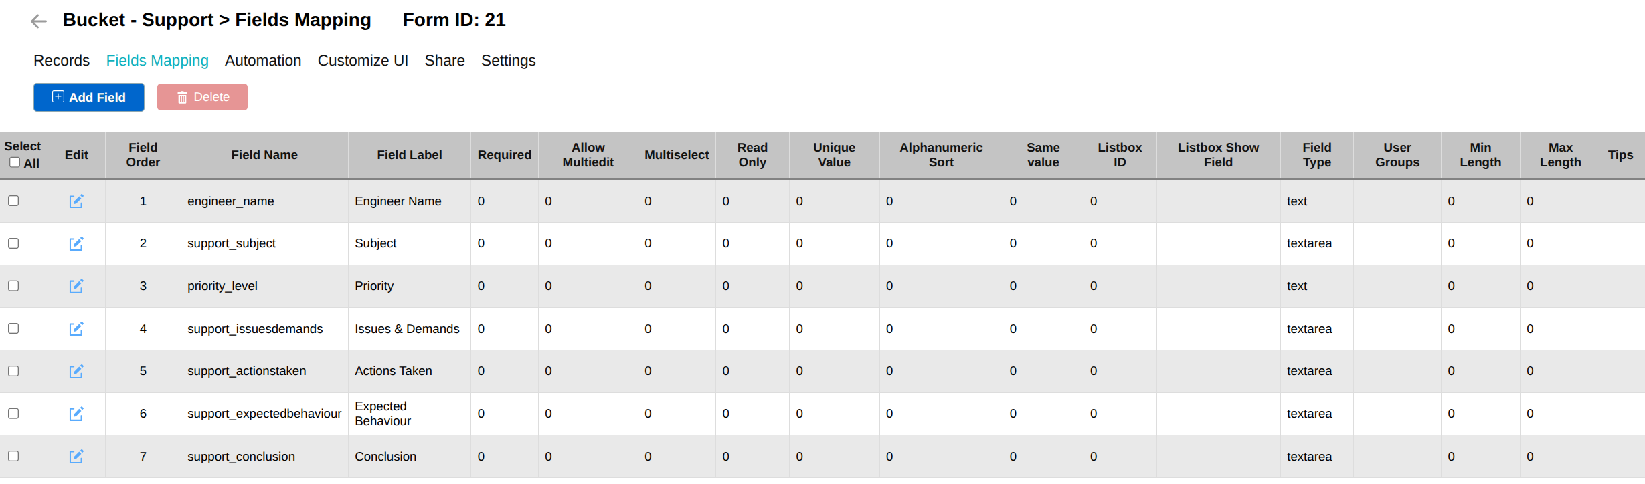Click edit icon for support_subject field
Viewport: 1645px width, 484px height.
[x=76, y=244]
